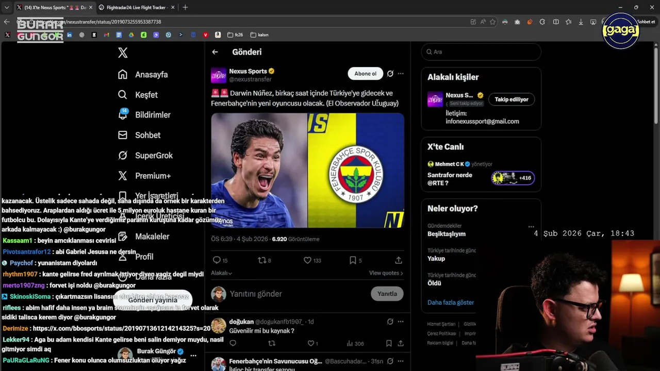Open More options in Neler oluyor section
The width and height of the screenshot is (660, 371).
click(x=531, y=227)
